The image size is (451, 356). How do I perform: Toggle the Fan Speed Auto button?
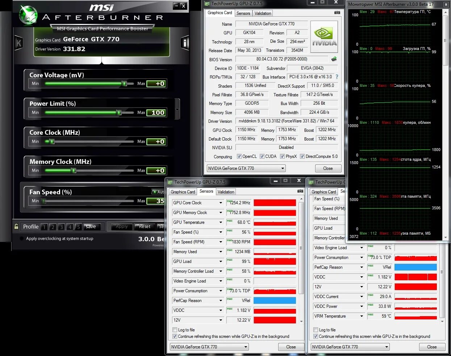coord(158,192)
